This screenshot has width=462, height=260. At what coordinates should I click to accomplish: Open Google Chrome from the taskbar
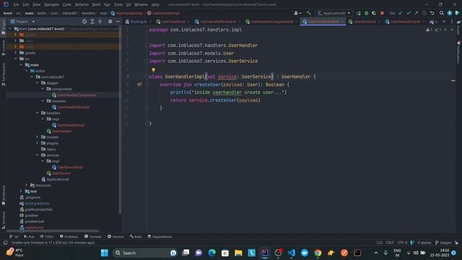click(x=318, y=253)
